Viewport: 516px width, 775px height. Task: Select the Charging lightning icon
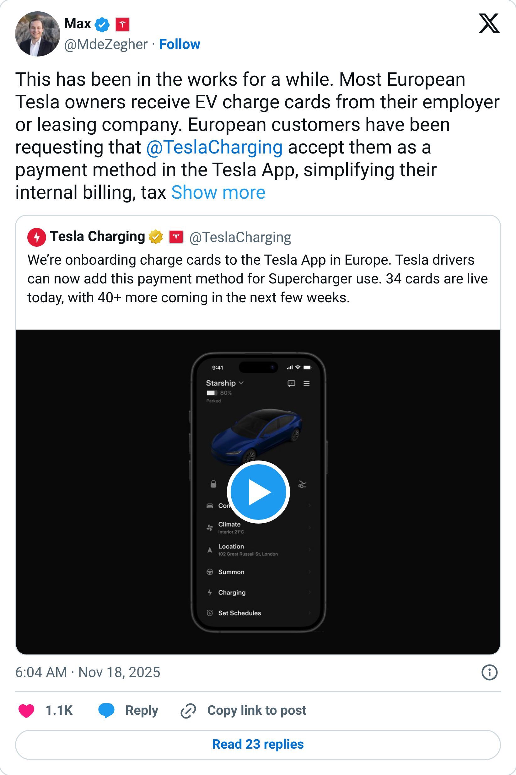210,593
